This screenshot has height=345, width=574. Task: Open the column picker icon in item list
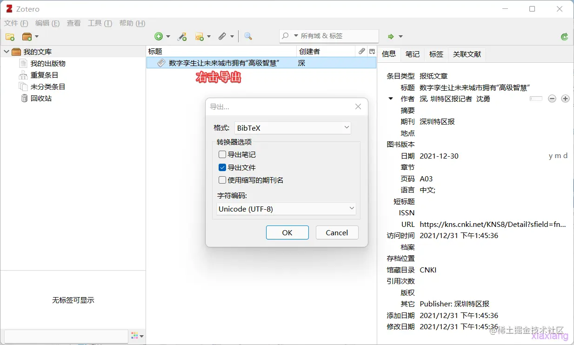(x=372, y=51)
